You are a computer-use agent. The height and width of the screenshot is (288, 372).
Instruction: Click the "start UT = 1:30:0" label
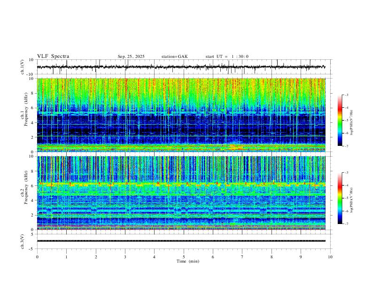pyautogui.click(x=227, y=56)
